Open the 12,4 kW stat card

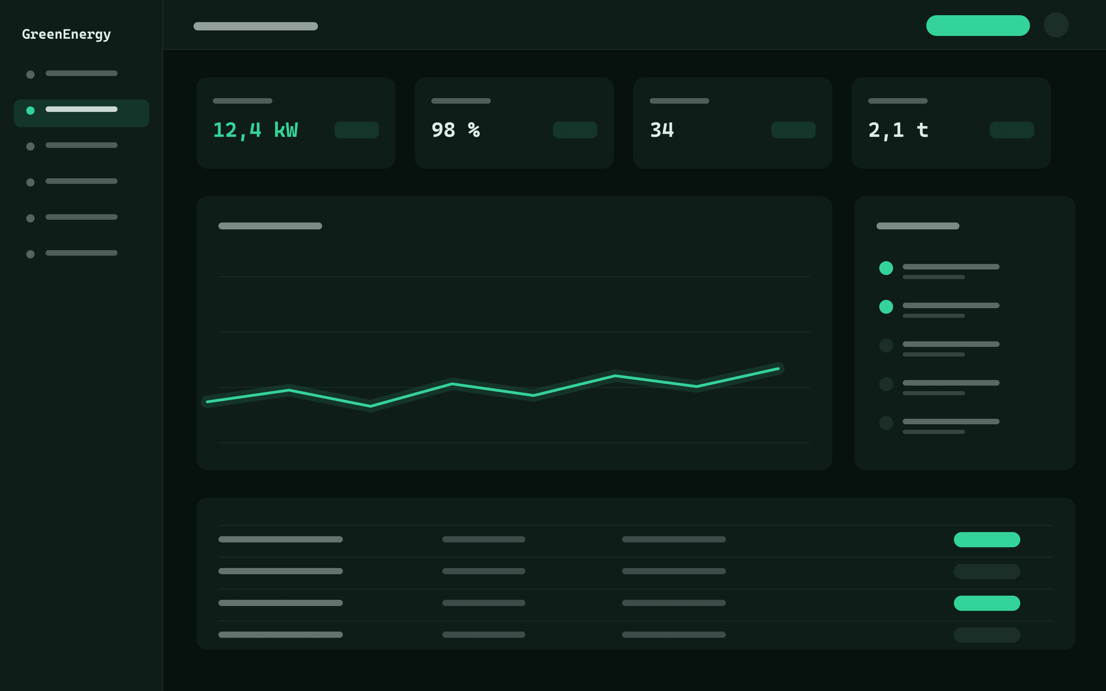296,123
